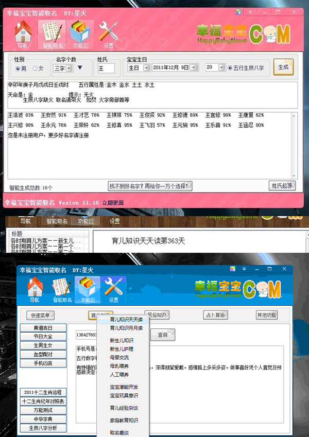Switch to 功能区 tab in wood window

[85, 221]
